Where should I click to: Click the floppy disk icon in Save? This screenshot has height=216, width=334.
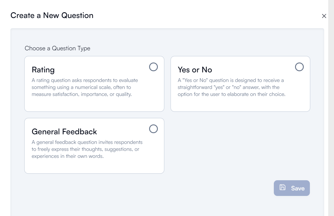tap(283, 188)
